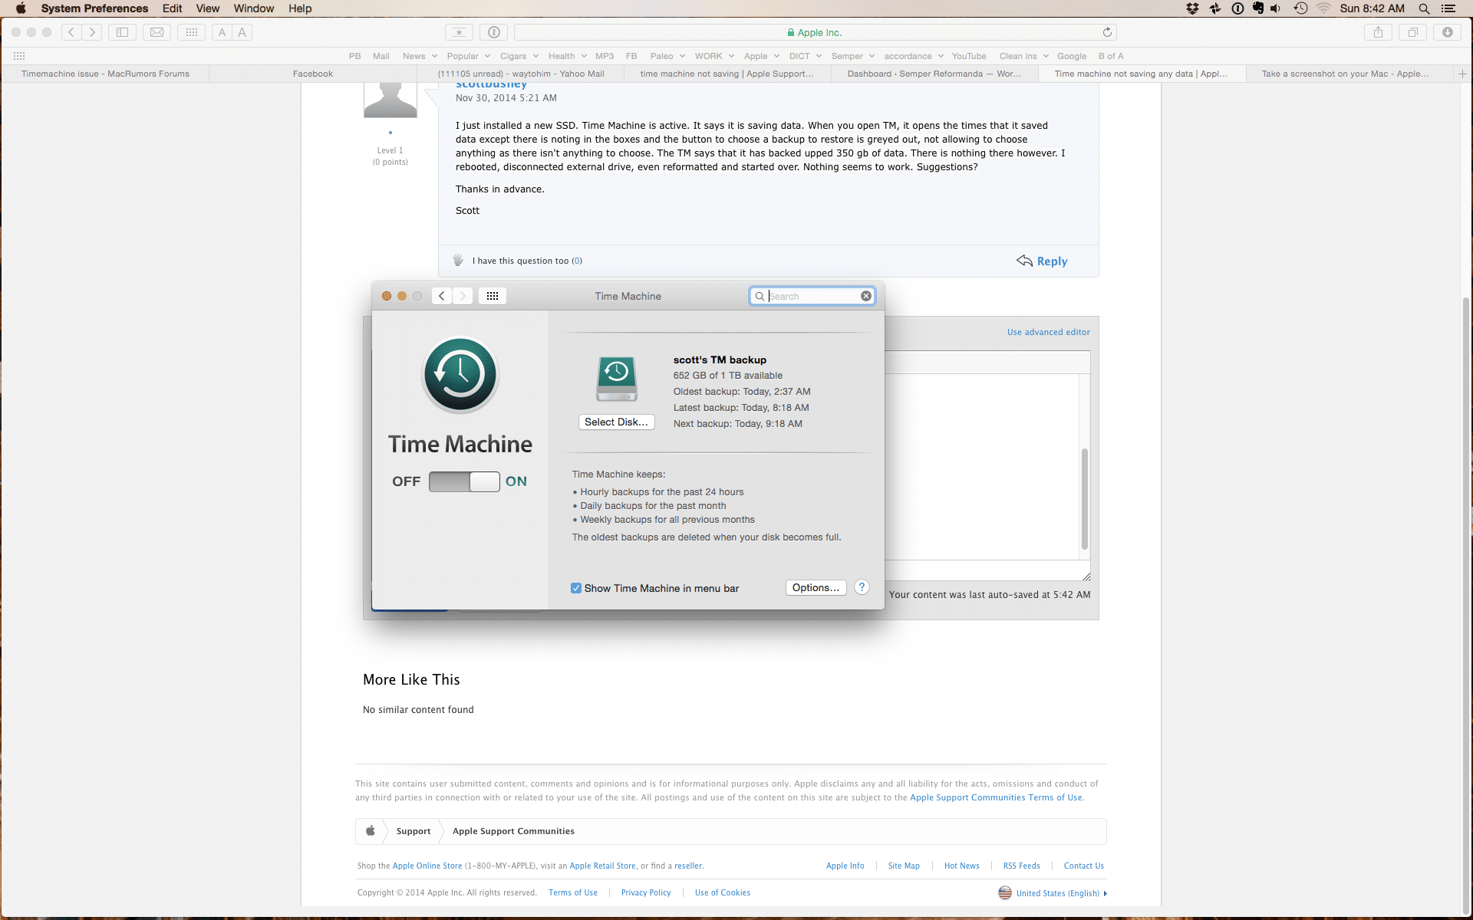Open Notification Center icon

pos(1448,8)
